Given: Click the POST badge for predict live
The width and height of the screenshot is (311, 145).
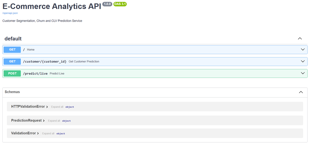Looking at the screenshot, I should 12,73.
